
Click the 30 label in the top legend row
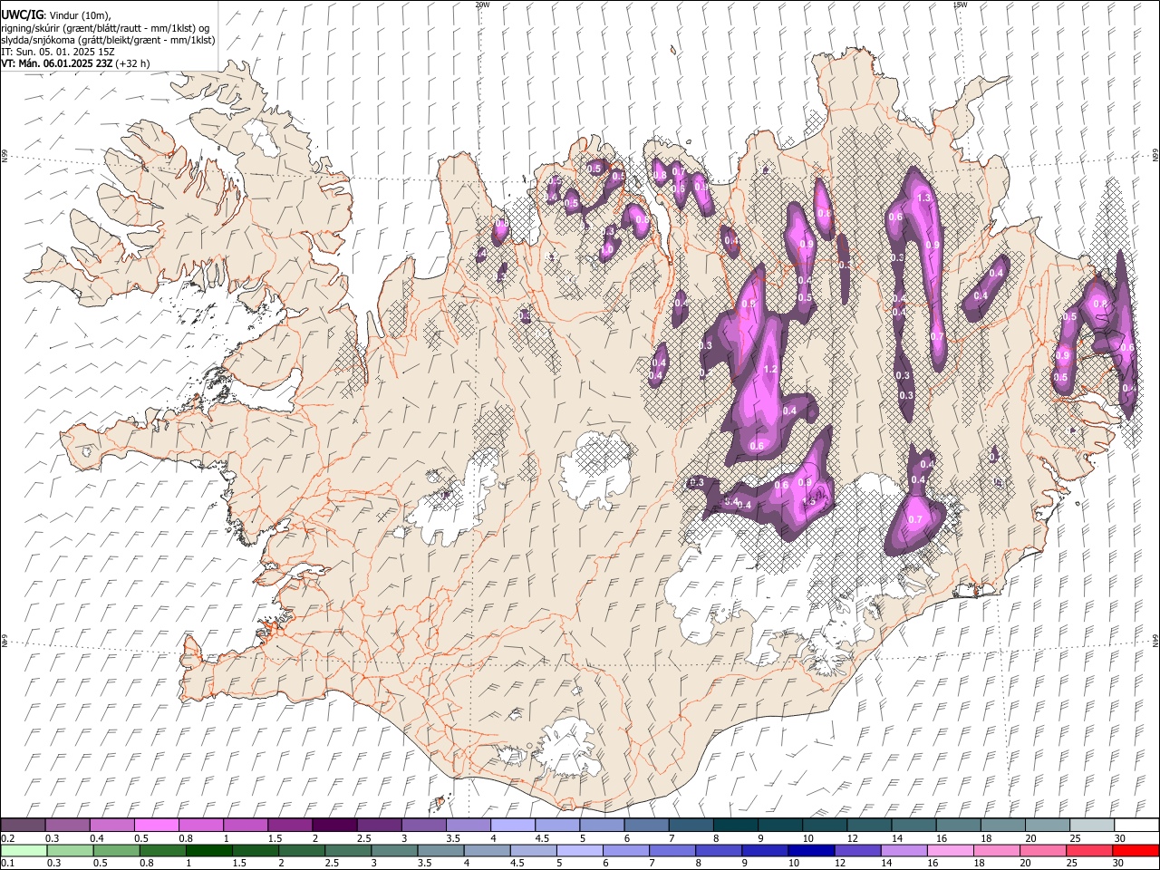[1120, 837]
